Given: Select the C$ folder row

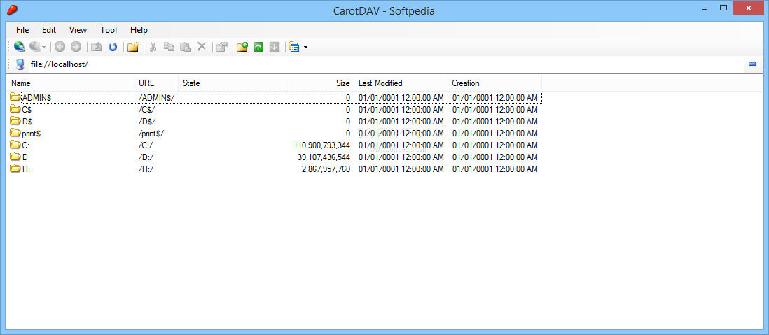Looking at the screenshot, I should 275,110.
